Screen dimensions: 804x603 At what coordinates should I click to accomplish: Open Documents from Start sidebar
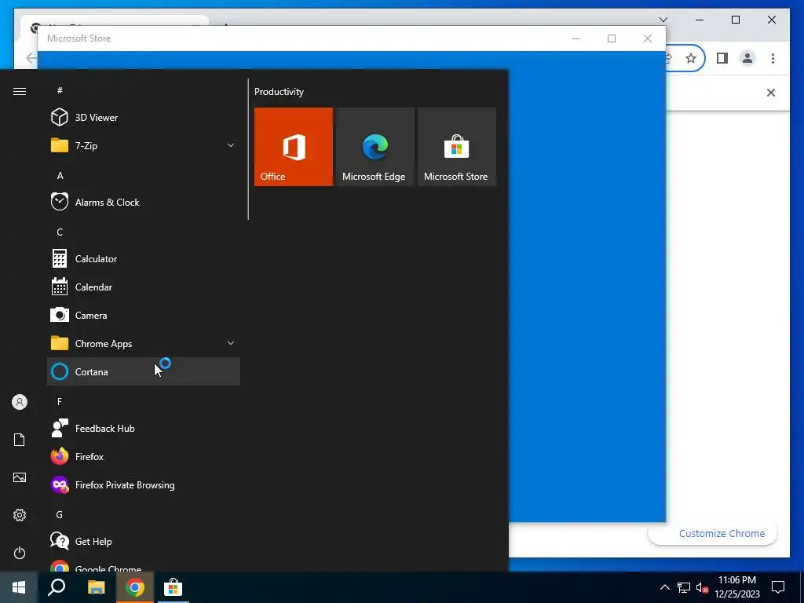pyautogui.click(x=20, y=440)
